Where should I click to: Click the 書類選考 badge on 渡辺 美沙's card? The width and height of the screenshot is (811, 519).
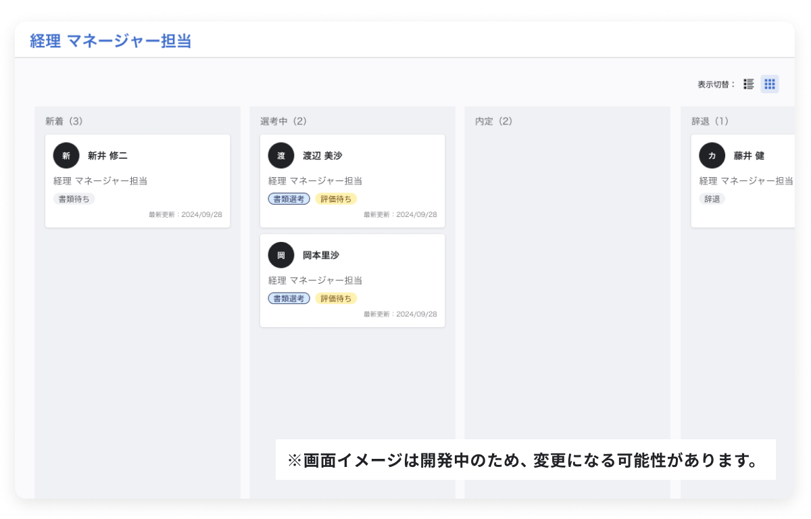(x=289, y=199)
